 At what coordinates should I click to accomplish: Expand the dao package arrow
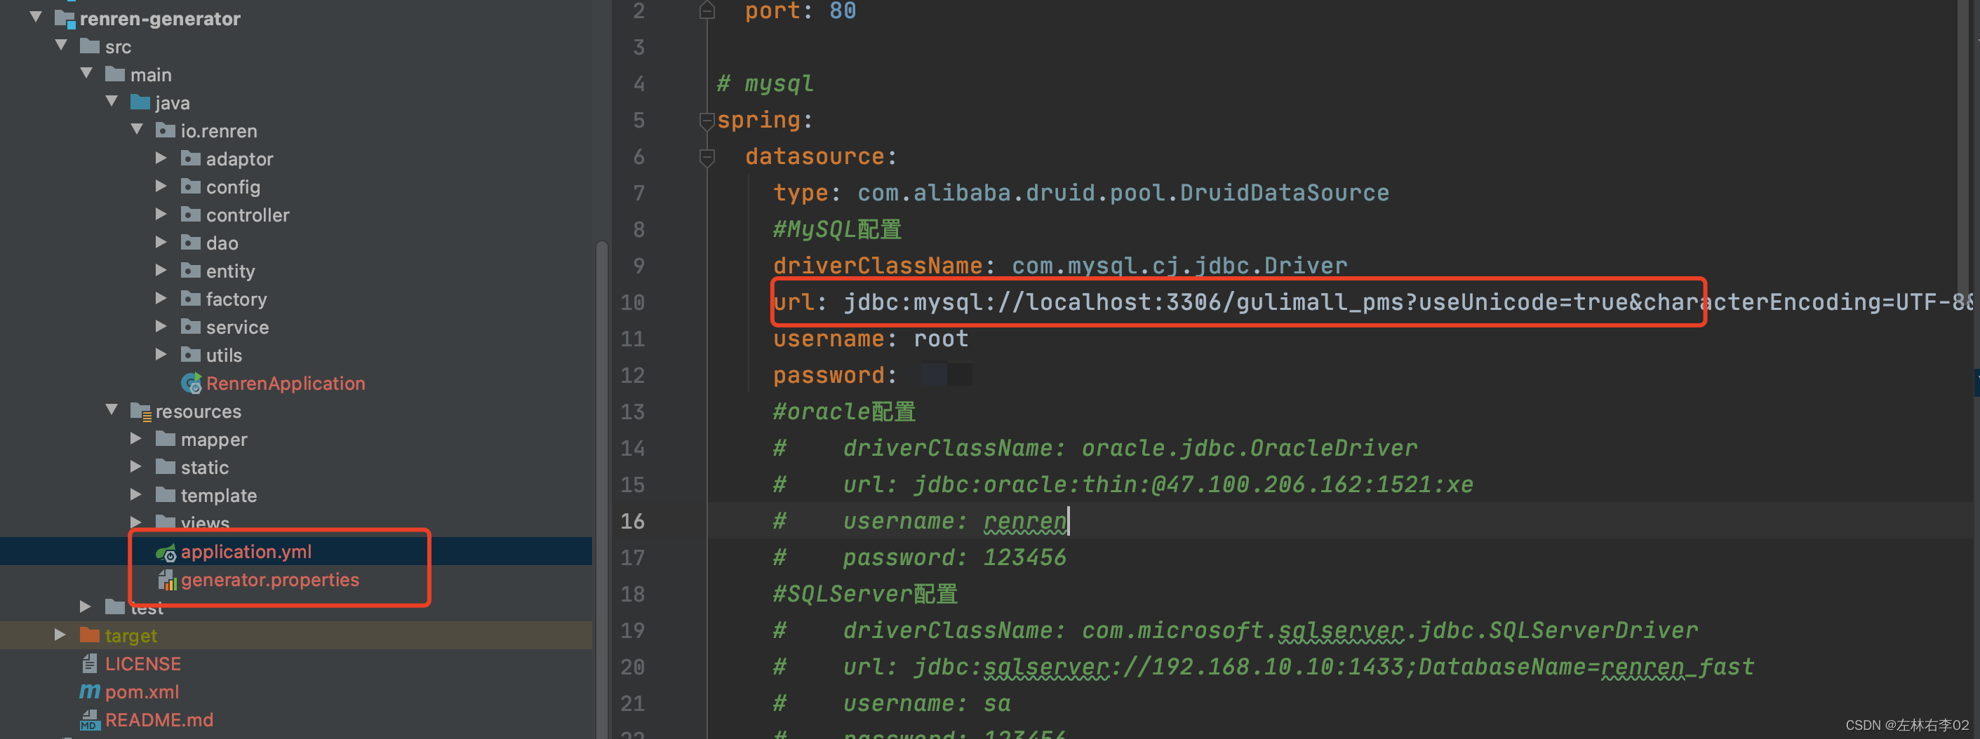pos(161,242)
